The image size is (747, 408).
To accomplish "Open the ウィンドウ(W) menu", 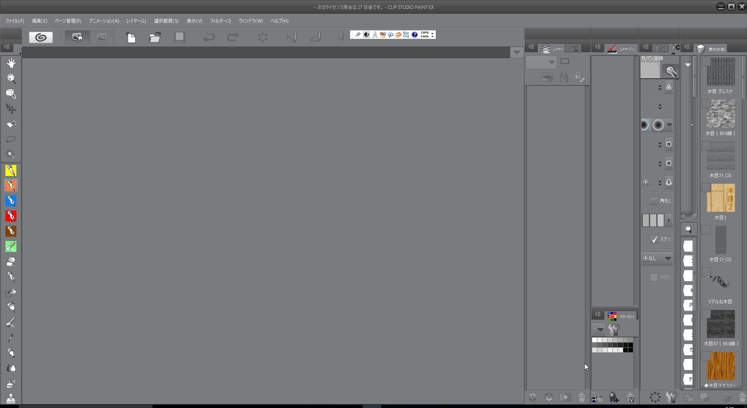I will 251,21.
